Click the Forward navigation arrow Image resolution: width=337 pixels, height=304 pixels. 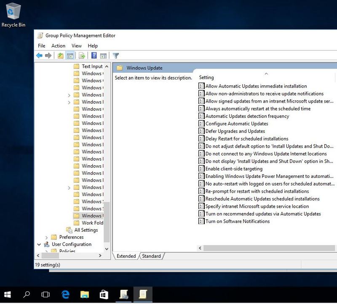click(x=48, y=55)
